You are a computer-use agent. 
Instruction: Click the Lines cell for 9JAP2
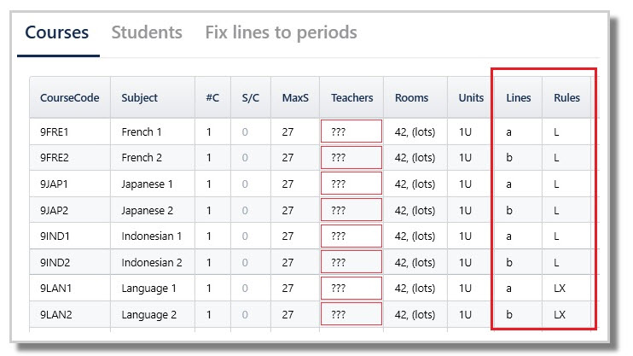point(509,210)
